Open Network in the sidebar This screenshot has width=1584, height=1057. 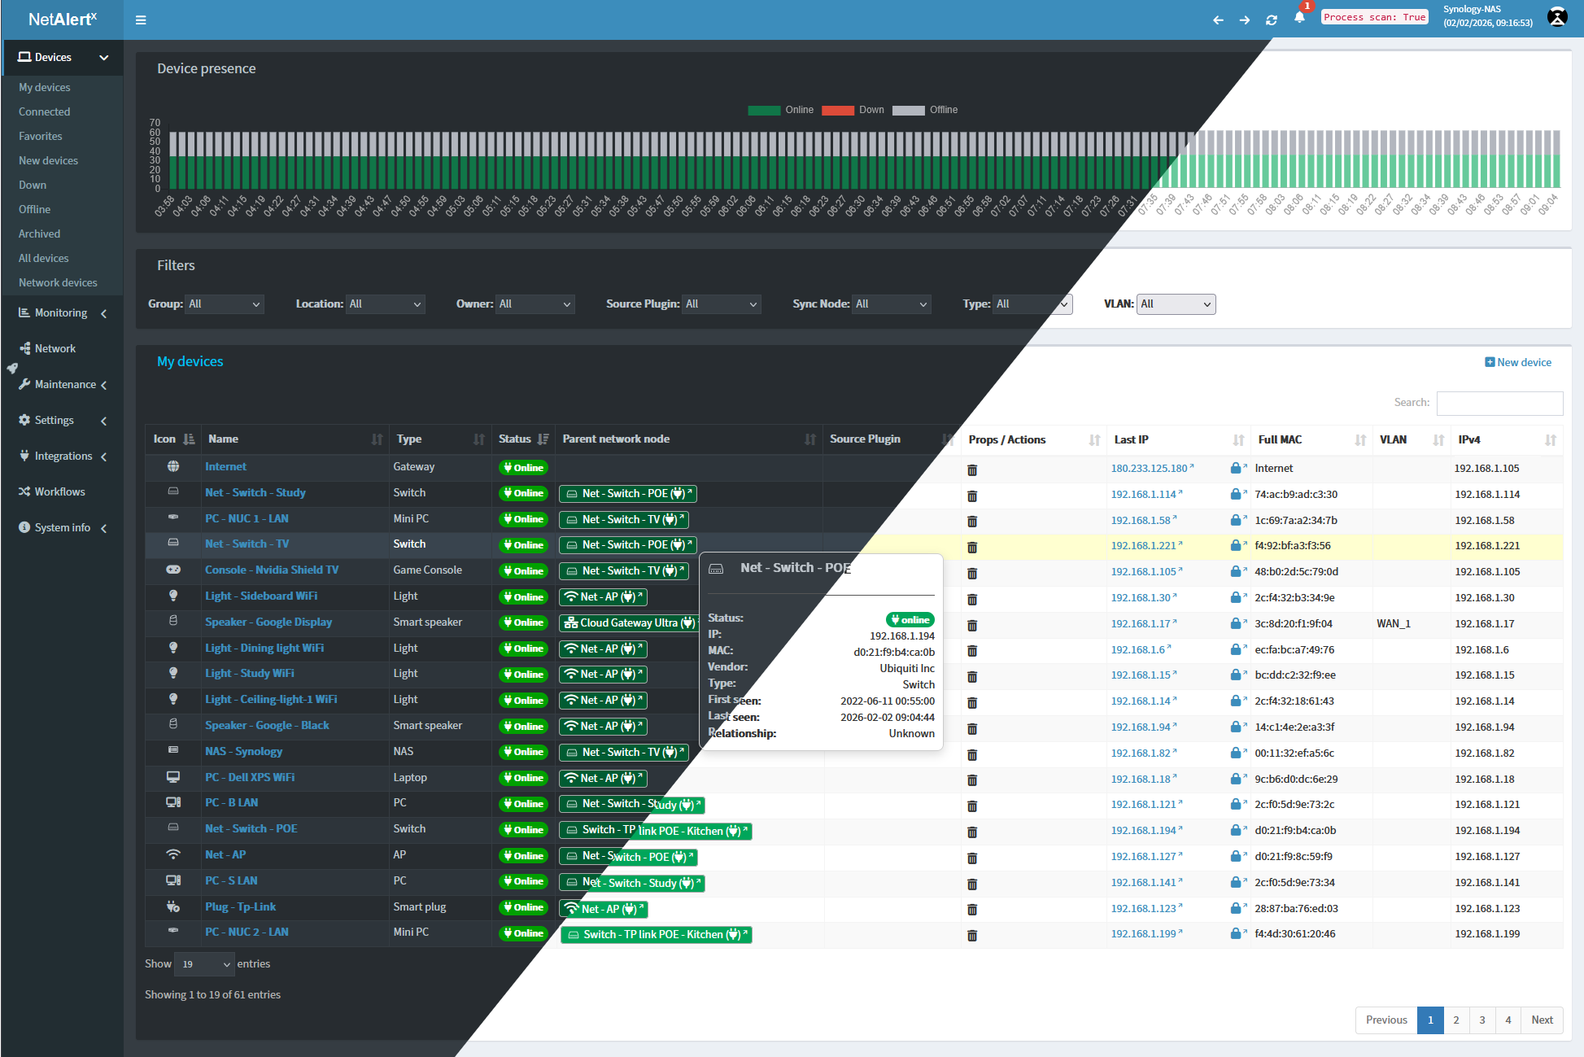point(55,348)
